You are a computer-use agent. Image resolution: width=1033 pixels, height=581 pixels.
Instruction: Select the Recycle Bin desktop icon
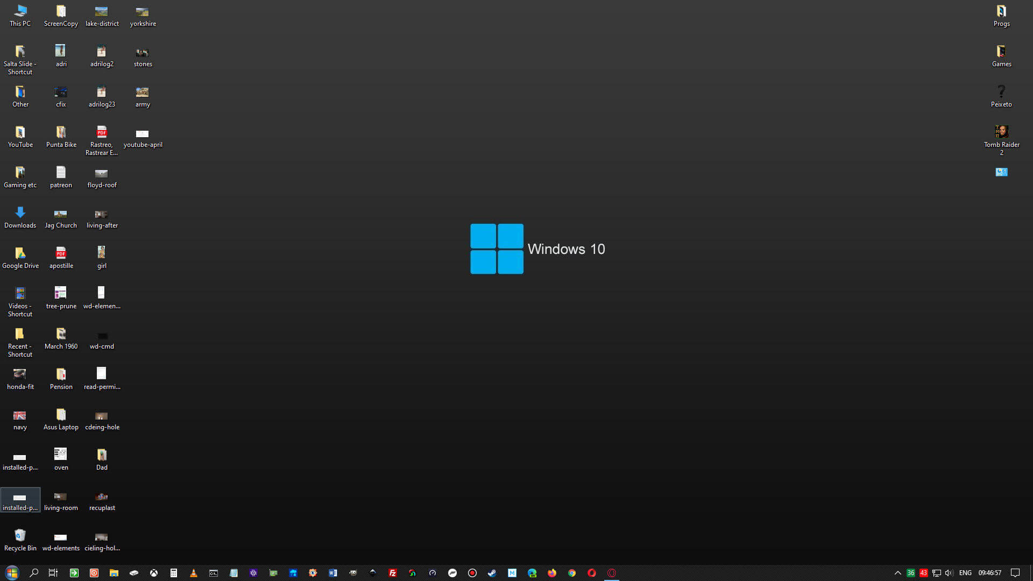20,540
